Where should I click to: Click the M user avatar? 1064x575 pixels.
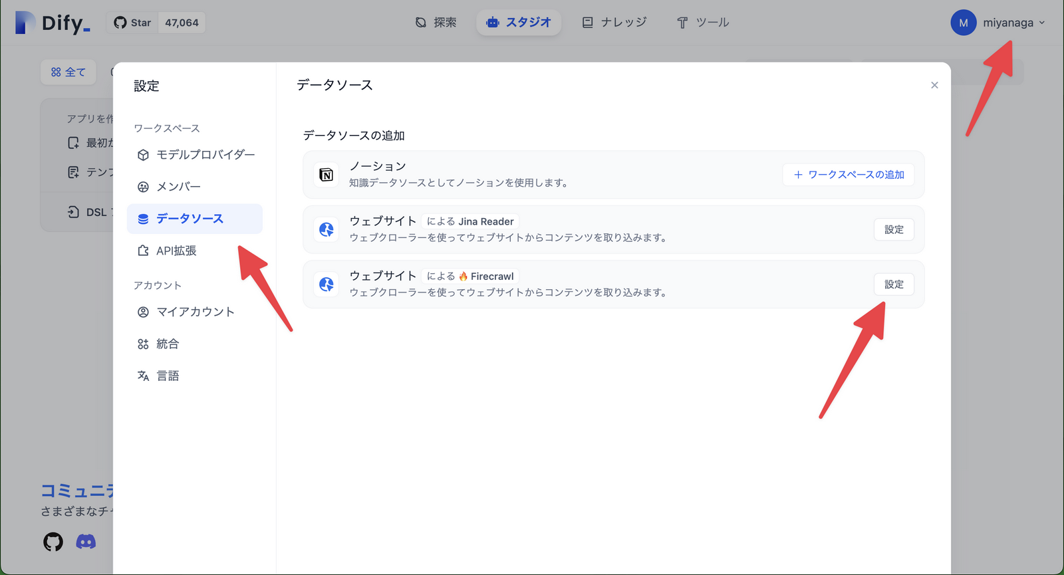963,23
